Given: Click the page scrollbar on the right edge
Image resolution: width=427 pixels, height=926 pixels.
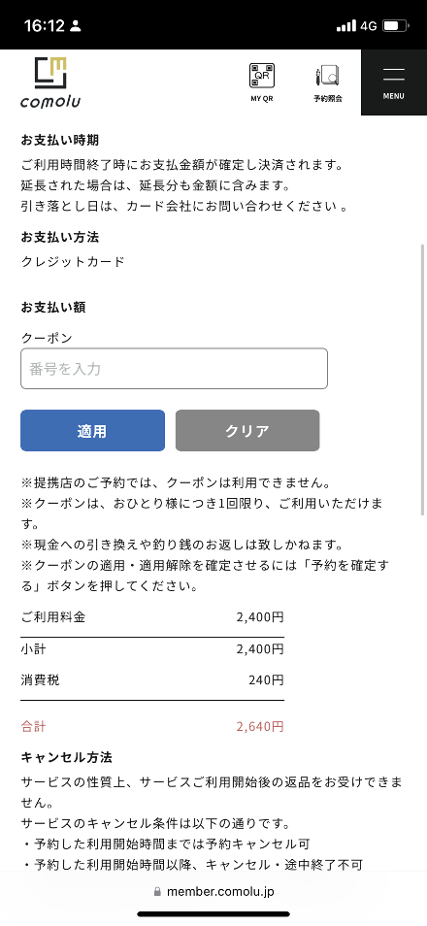Looking at the screenshot, I should tap(422, 378).
